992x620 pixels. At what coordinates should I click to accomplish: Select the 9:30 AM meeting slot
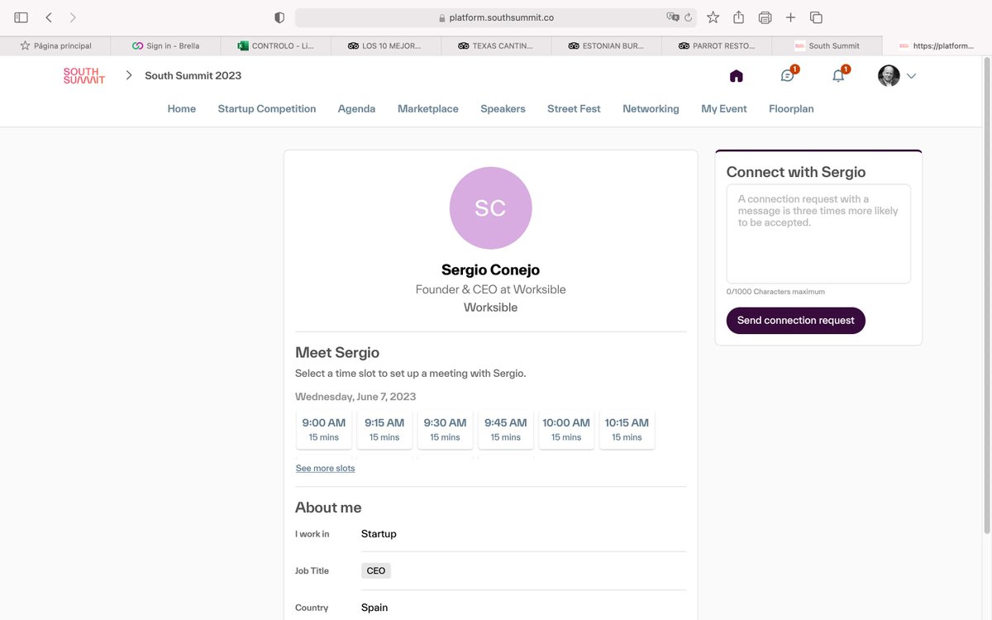coord(445,430)
